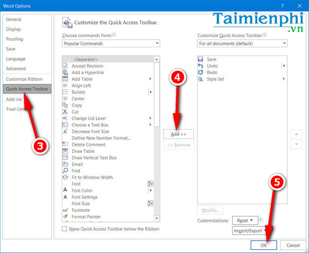The width and height of the screenshot is (309, 253).
Task: Click the Move Up arrow button
Action: point(296,134)
